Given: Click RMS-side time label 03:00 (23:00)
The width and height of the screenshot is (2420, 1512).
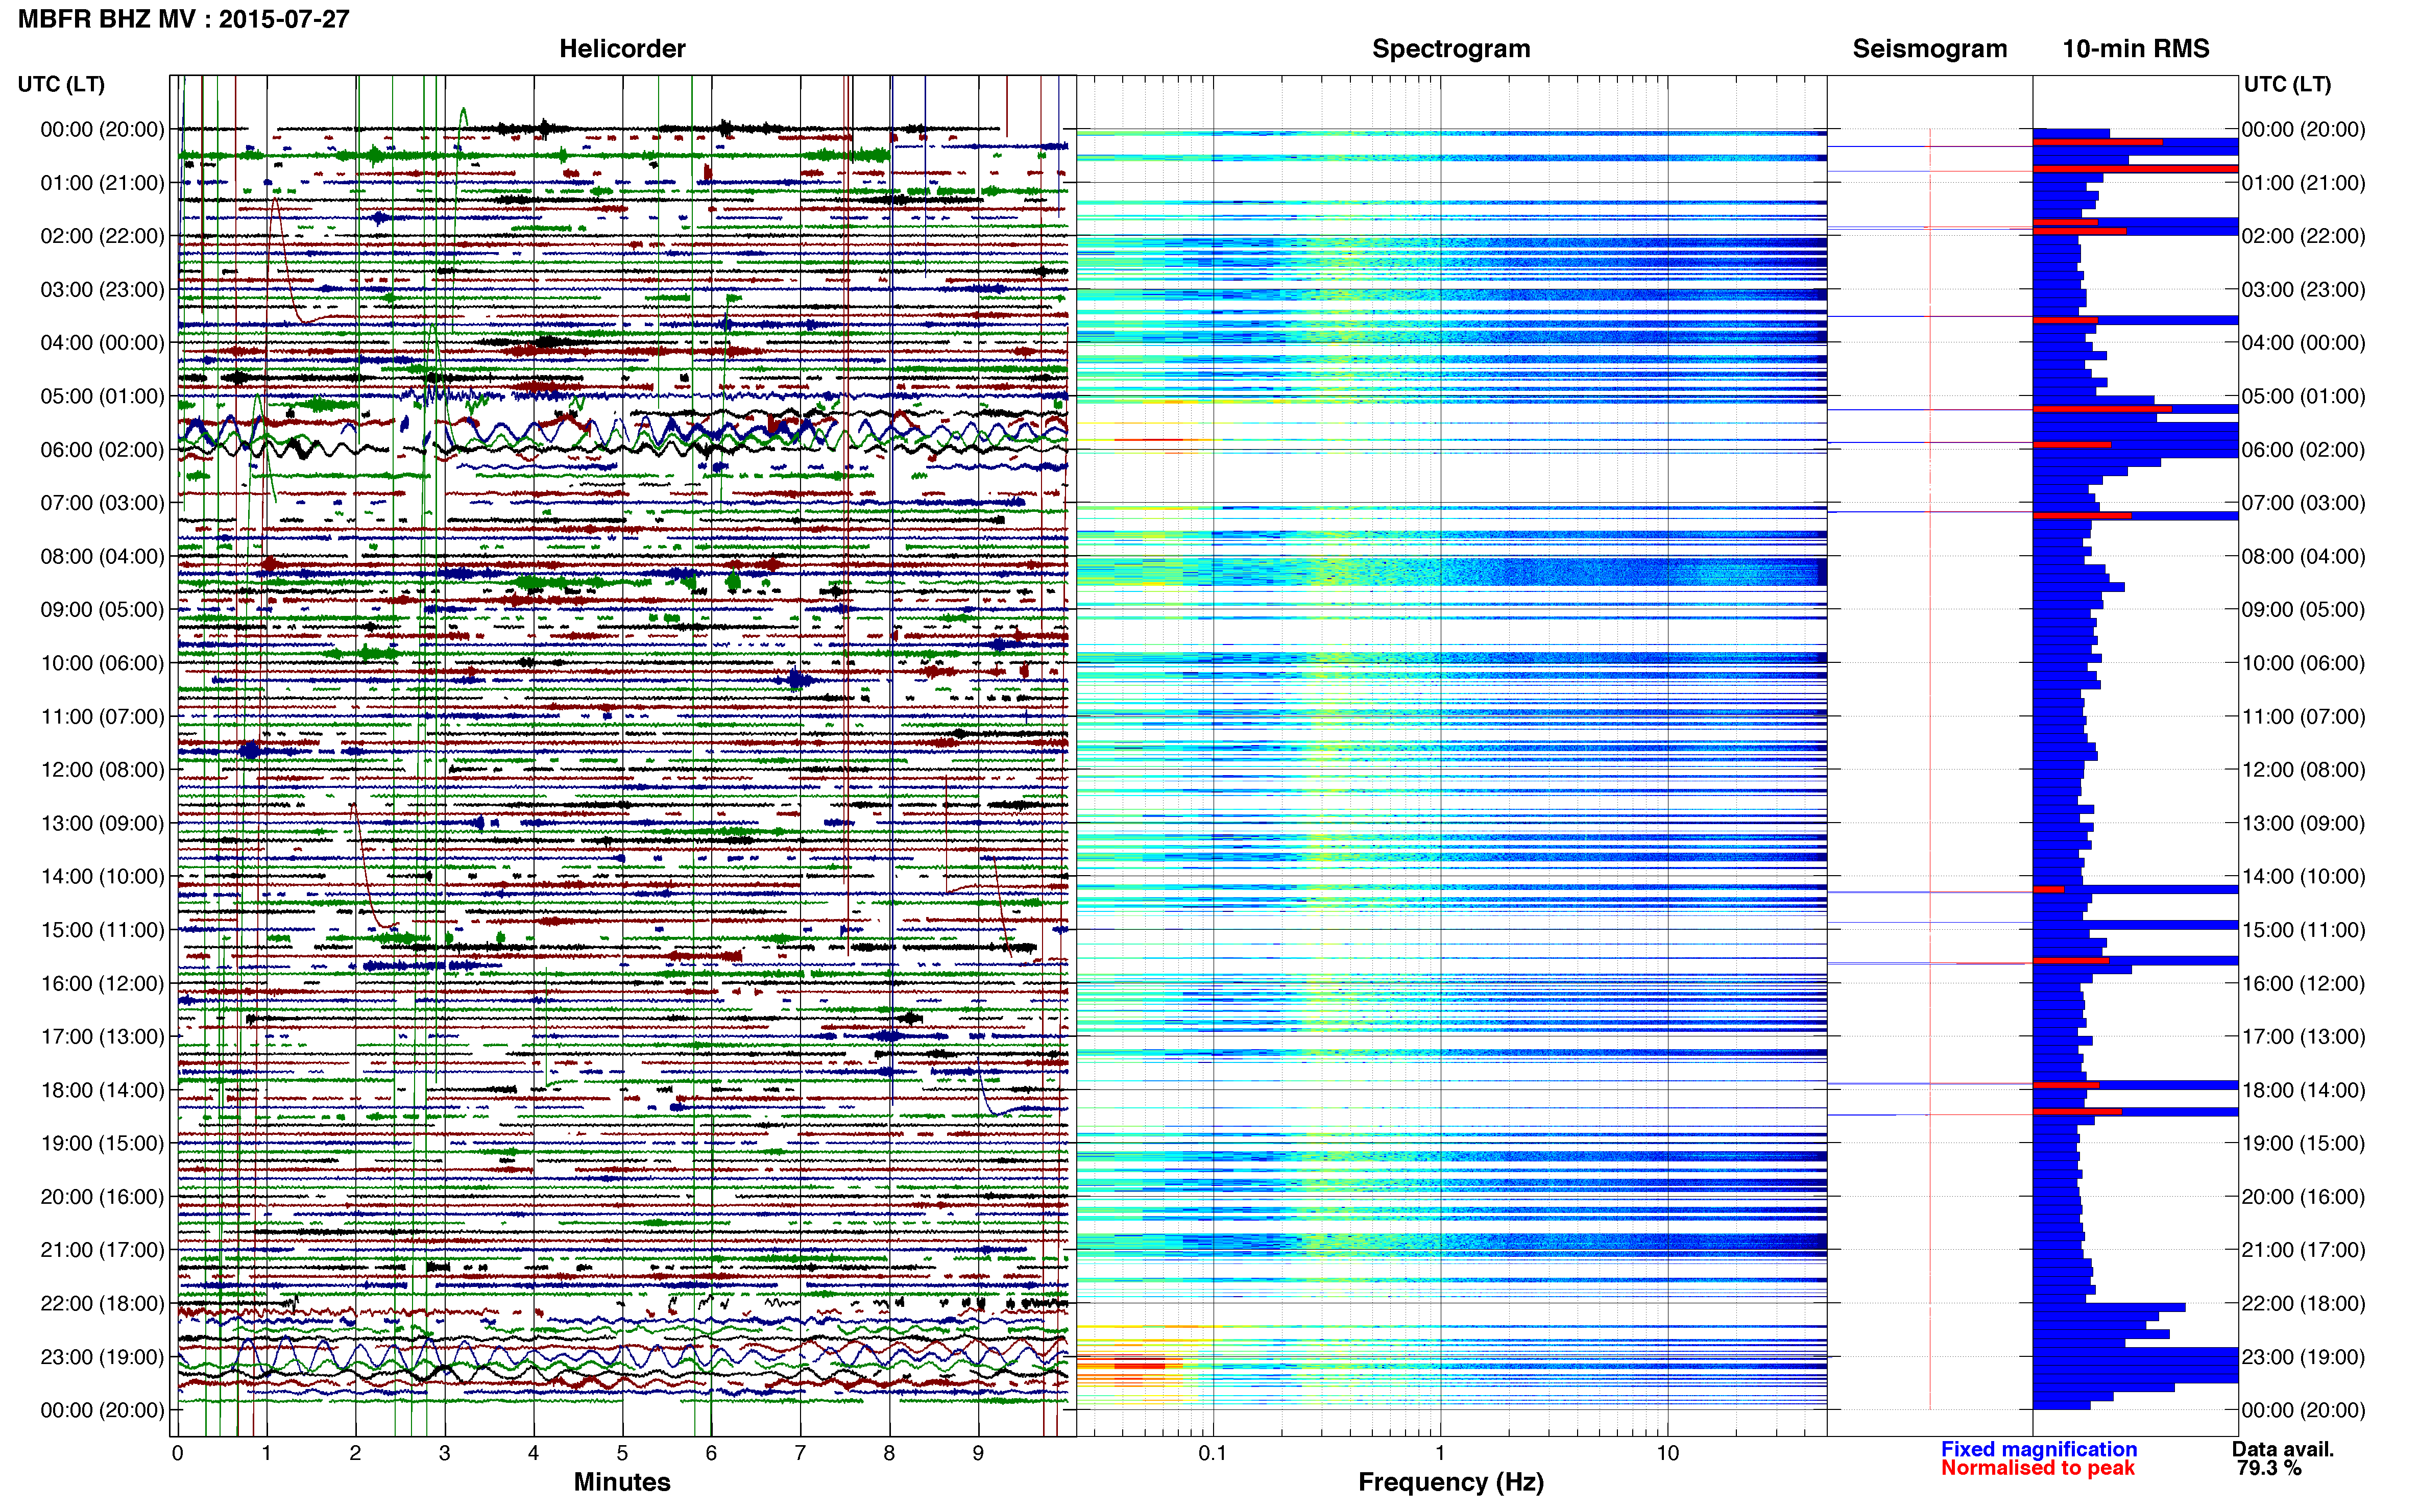Looking at the screenshot, I should [x=2304, y=290].
